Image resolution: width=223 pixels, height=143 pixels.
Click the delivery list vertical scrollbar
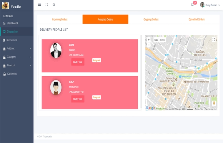click(x=141, y=72)
